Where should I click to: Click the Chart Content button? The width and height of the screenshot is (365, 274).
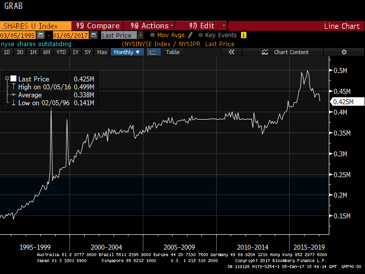[283, 52]
